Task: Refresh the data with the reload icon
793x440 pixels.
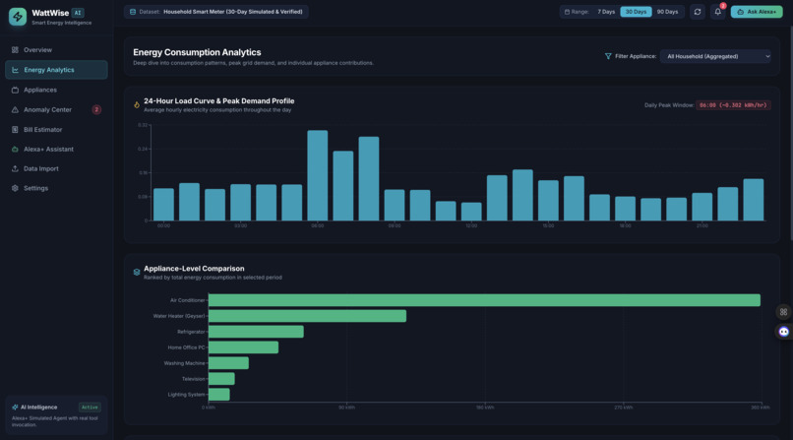Action: click(698, 12)
